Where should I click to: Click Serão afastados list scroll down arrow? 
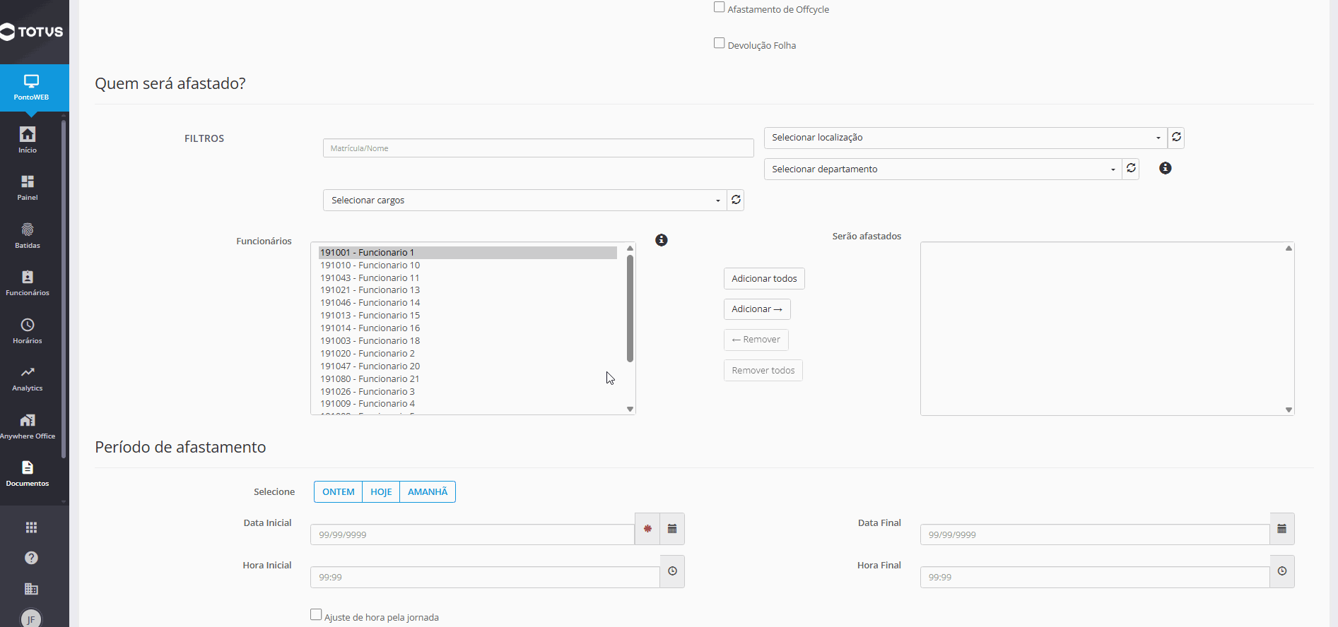point(1289,410)
